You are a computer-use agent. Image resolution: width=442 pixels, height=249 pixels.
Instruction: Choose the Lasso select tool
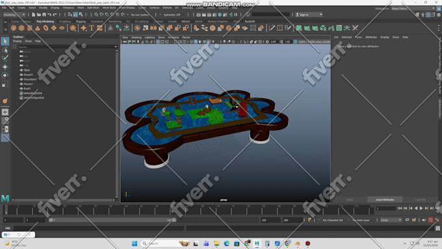[5, 50]
